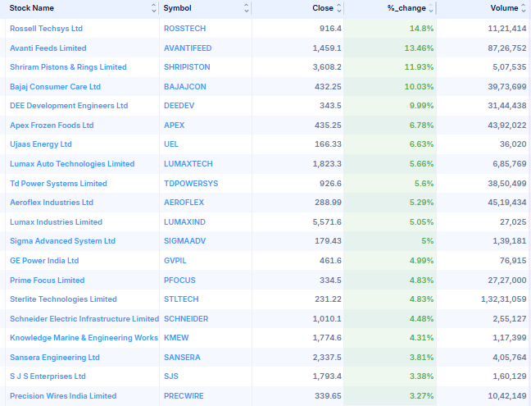Click the UEL symbol link

click(x=171, y=144)
